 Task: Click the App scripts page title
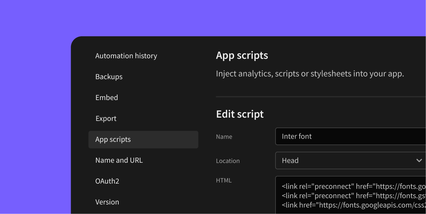[242, 55]
